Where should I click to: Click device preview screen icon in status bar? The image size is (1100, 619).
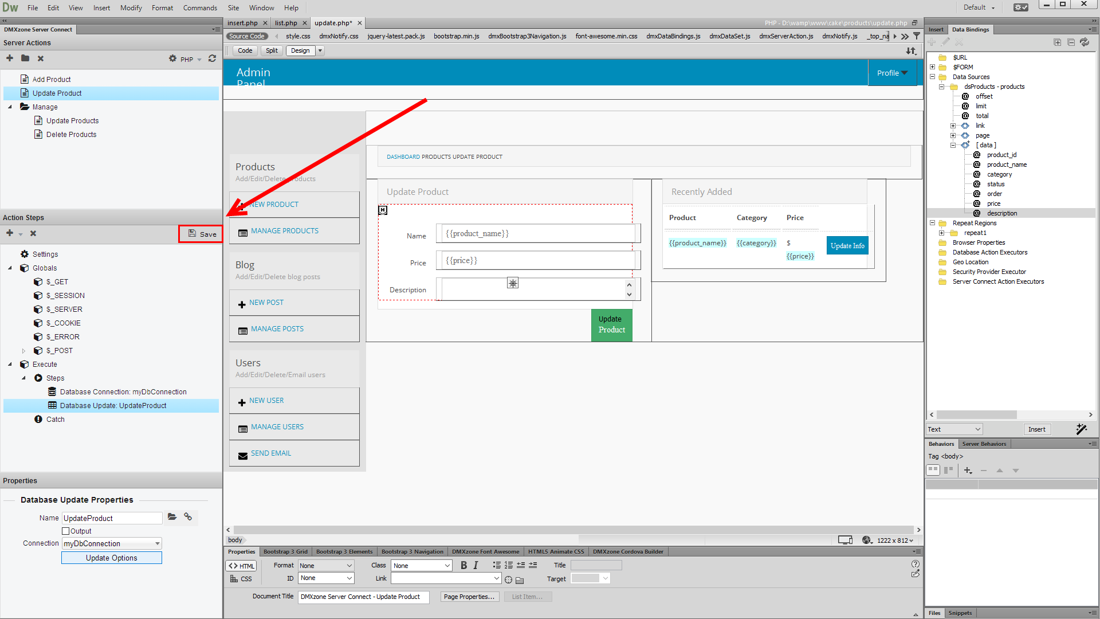pos(846,540)
